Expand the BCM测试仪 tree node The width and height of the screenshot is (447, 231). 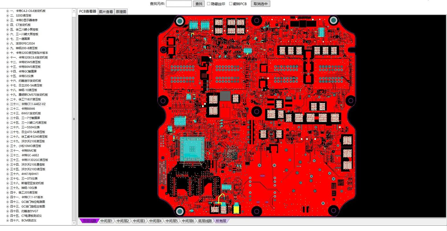coord(7,220)
